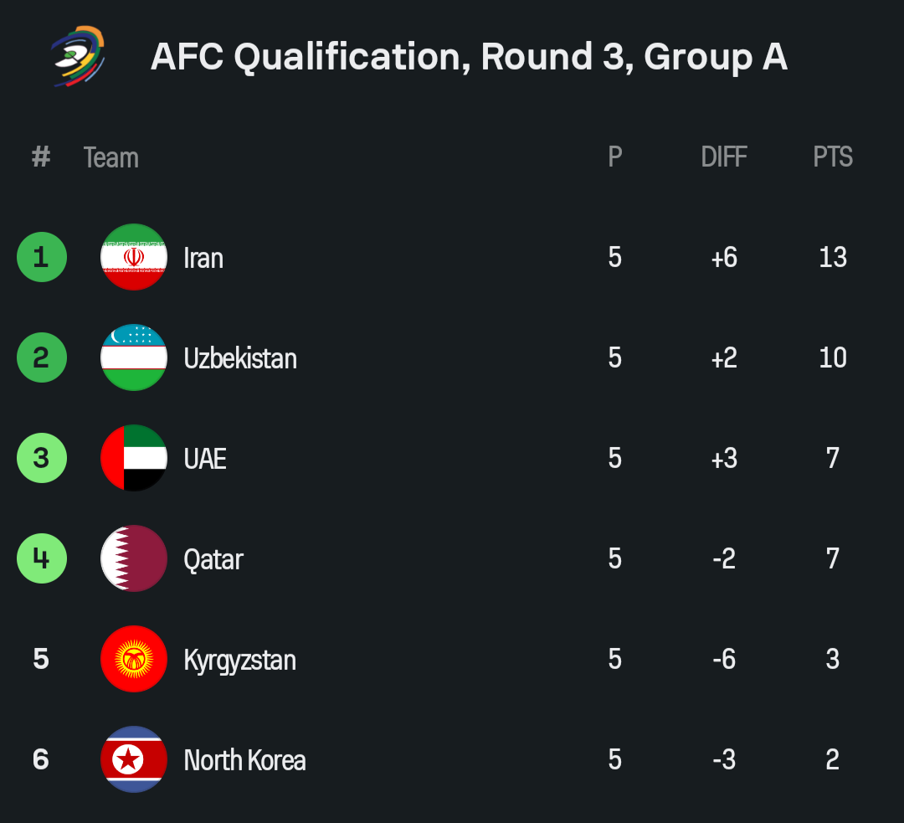Click the AFC Qualification competition logo
The width and height of the screenshot is (904, 823).
78,56
